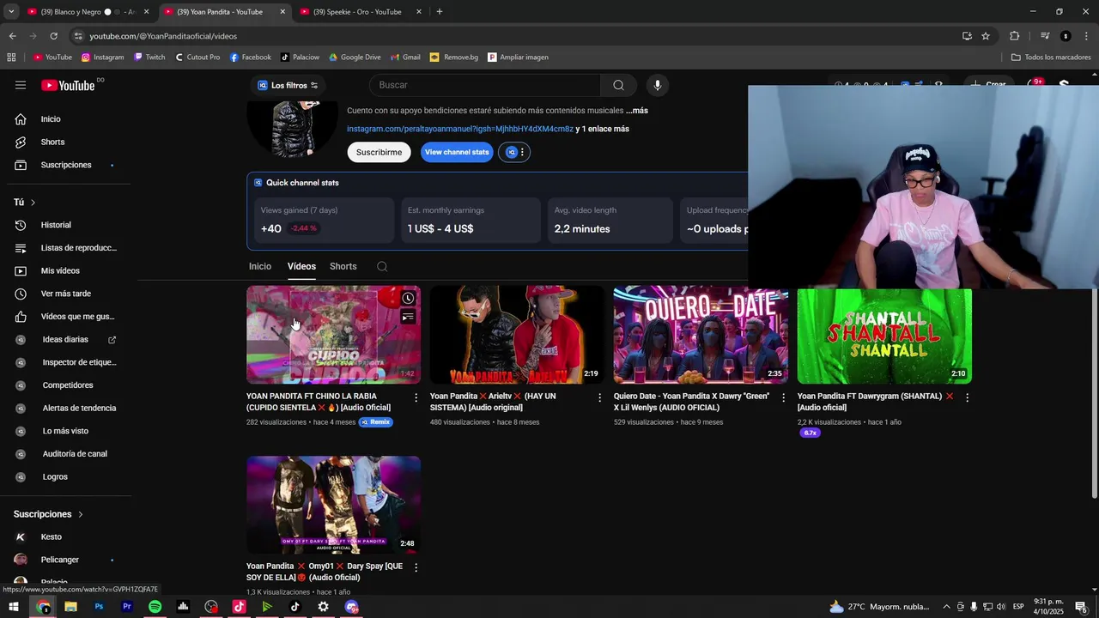1099x618 pixels.
Task: Open the HAY UN SISTEMA video thumbnail
Action: [x=517, y=335]
